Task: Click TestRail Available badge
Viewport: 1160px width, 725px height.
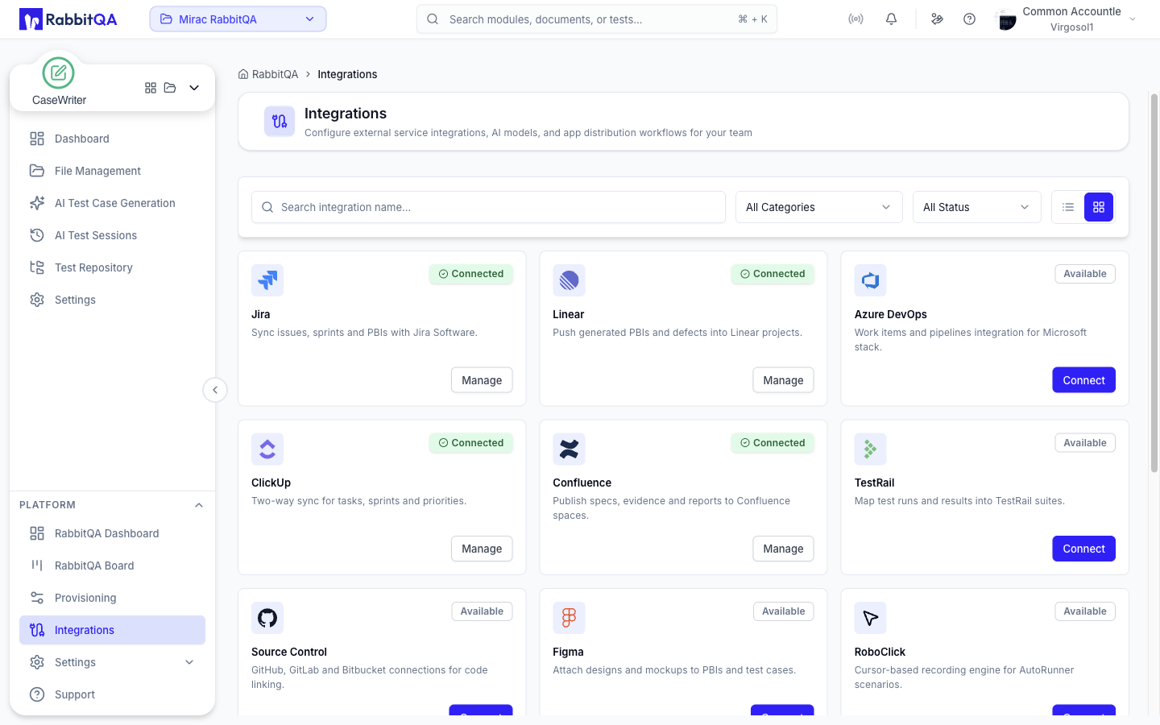Action: tap(1085, 443)
